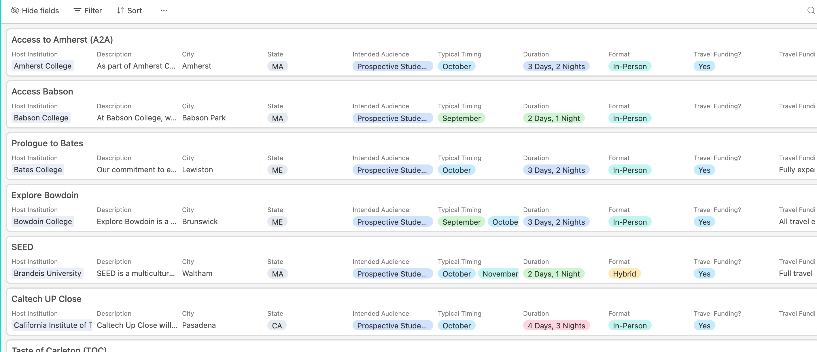817x352 pixels.
Task: Click In-Person format tag for Explore Bowdoin
Action: 630,222
